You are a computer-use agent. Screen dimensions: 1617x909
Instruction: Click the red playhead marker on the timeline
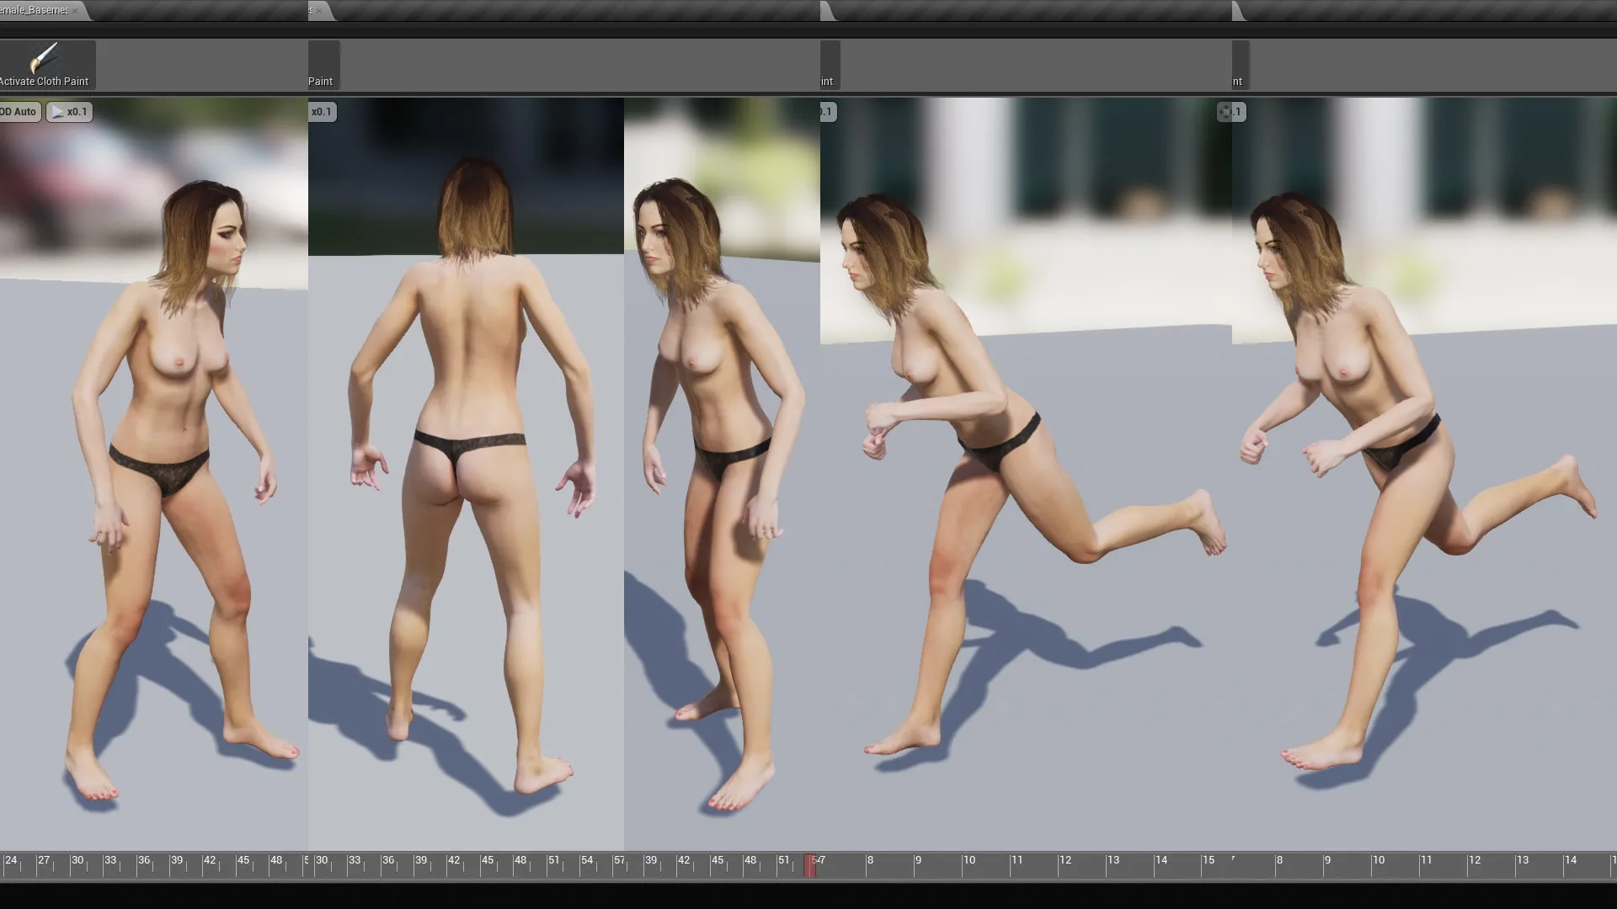point(809,865)
